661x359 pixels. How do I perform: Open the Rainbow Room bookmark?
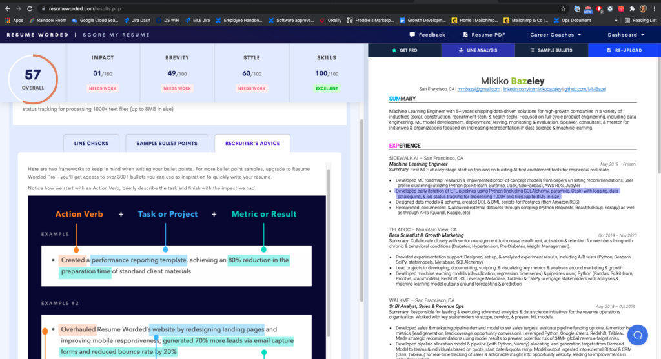48,20
